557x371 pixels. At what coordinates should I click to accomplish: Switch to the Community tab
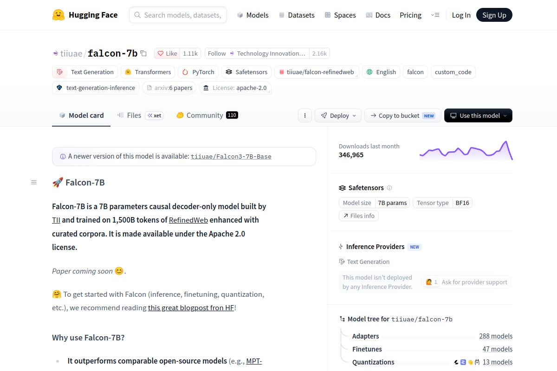[x=207, y=115]
